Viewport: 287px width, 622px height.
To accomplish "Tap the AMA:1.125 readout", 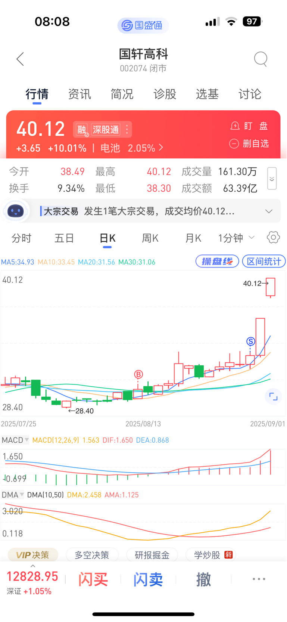I will point(122,495).
